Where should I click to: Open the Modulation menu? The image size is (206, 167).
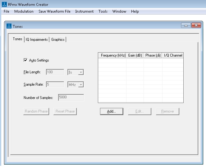tap(24, 11)
